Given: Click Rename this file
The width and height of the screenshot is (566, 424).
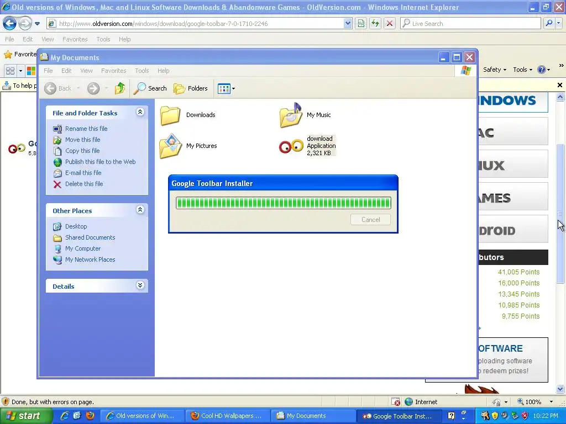Looking at the screenshot, I should 86,129.
